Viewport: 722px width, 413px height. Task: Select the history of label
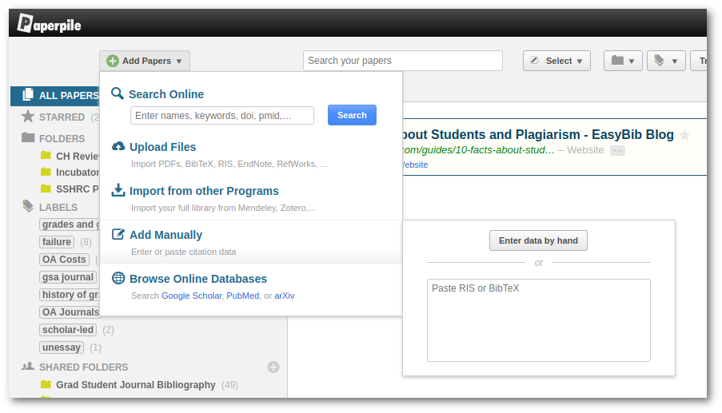click(70, 295)
